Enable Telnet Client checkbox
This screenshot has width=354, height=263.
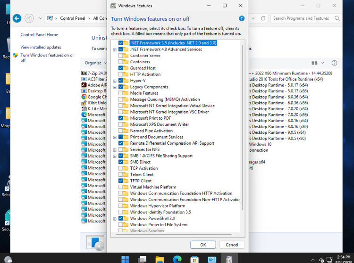(x=120, y=174)
